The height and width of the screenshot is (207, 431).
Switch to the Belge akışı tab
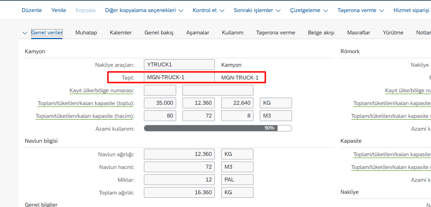pyautogui.click(x=321, y=33)
